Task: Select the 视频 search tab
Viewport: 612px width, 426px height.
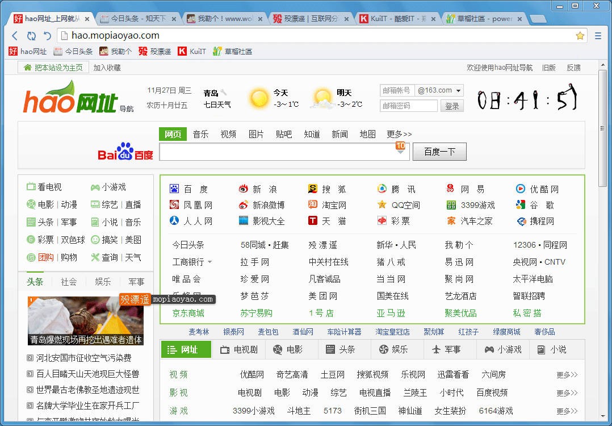Action: (x=228, y=134)
